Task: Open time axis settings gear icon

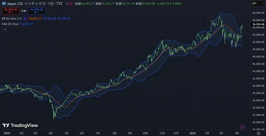Action: (x=258, y=133)
